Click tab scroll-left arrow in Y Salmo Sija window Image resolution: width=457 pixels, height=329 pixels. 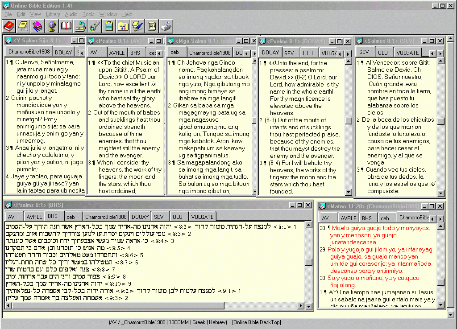[x=82, y=53]
